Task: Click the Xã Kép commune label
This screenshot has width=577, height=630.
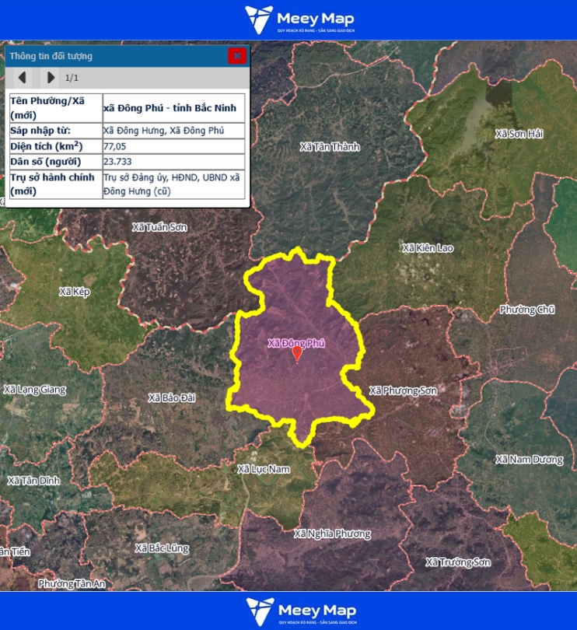Action: (75, 292)
